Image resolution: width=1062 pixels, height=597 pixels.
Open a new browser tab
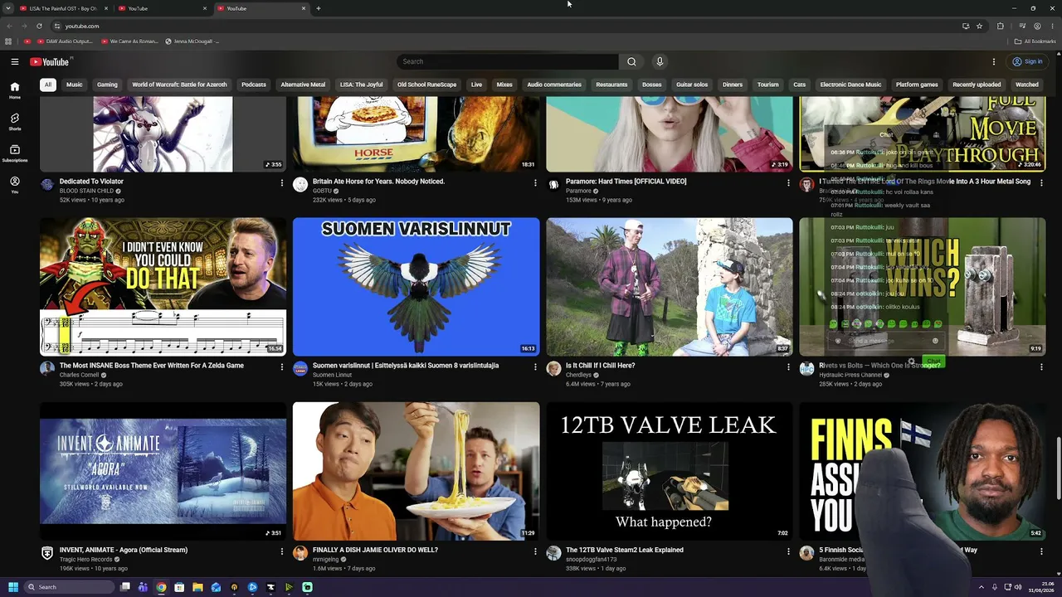(x=318, y=8)
